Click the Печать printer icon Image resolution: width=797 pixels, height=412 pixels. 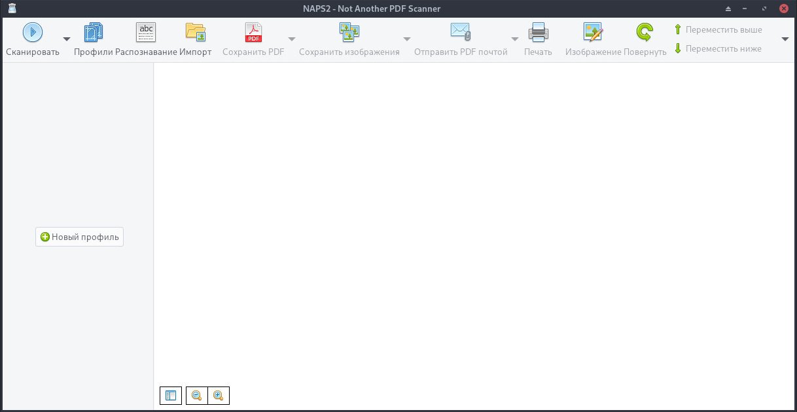click(x=538, y=32)
